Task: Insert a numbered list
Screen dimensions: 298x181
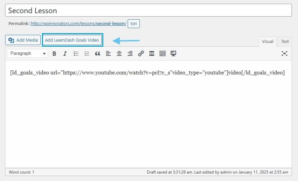Action: pyautogui.click(x=87, y=53)
